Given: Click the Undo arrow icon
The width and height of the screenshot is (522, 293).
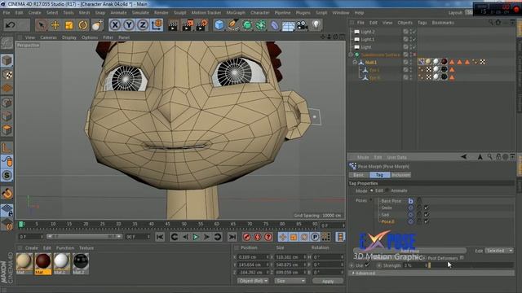Looking at the screenshot, I should point(11,25).
